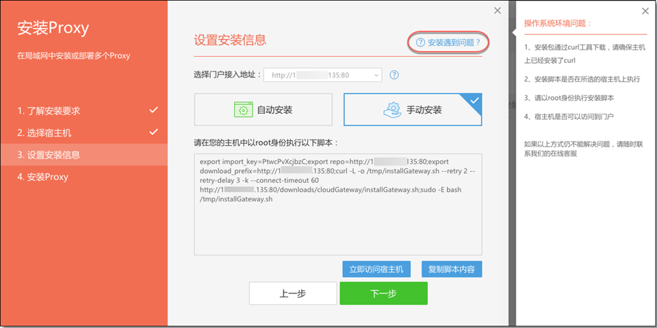Viewport: 657px width, 328px height.
Task: Close the 安装Proxy dialog with the X
Action: point(498,11)
